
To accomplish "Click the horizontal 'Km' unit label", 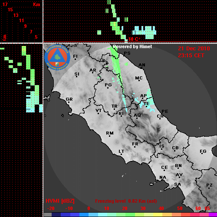I will coord(36,4).
